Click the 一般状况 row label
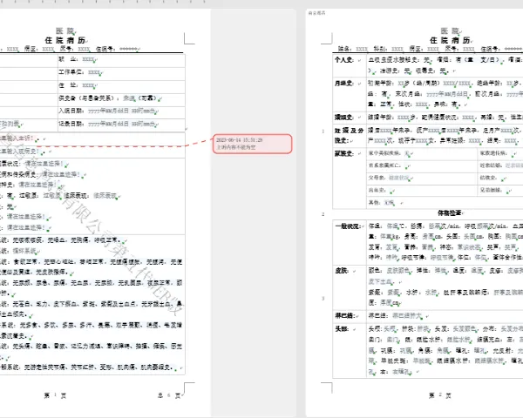 (347, 226)
